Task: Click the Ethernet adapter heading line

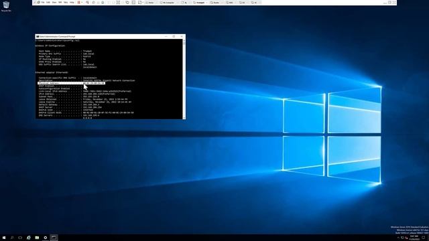Action: point(52,72)
